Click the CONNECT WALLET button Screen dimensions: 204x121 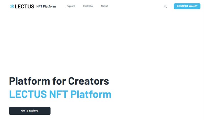click(x=187, y=6)
